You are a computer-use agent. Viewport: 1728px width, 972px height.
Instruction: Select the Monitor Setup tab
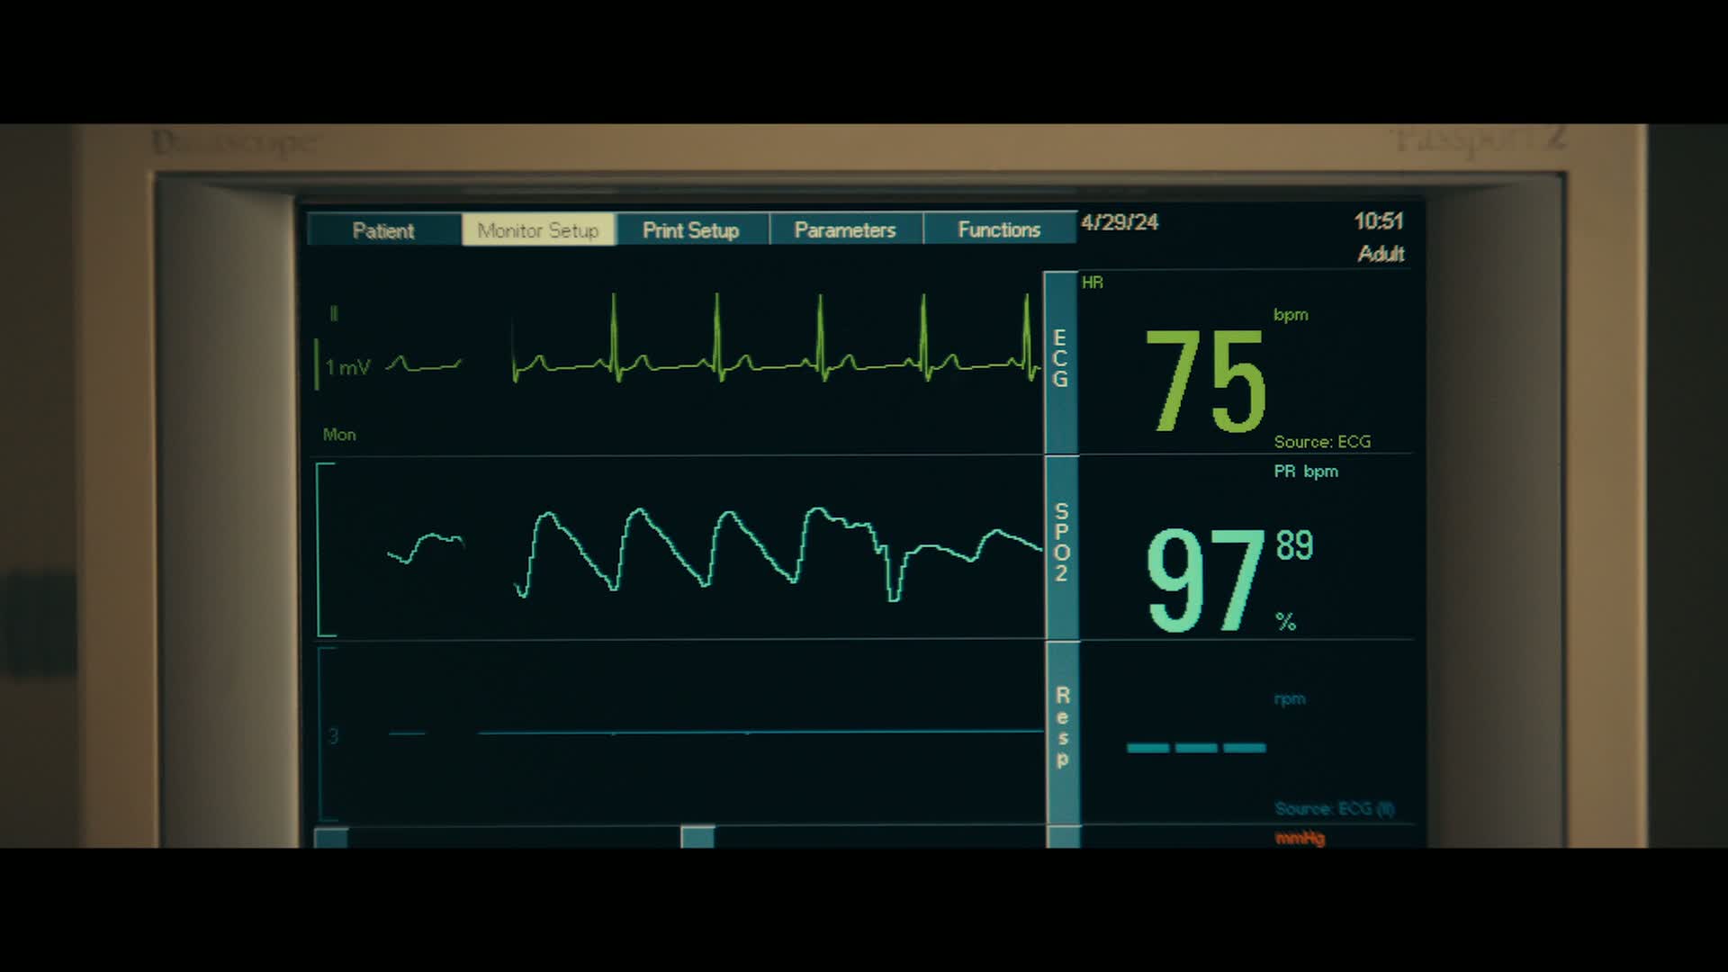coord(538,230)
